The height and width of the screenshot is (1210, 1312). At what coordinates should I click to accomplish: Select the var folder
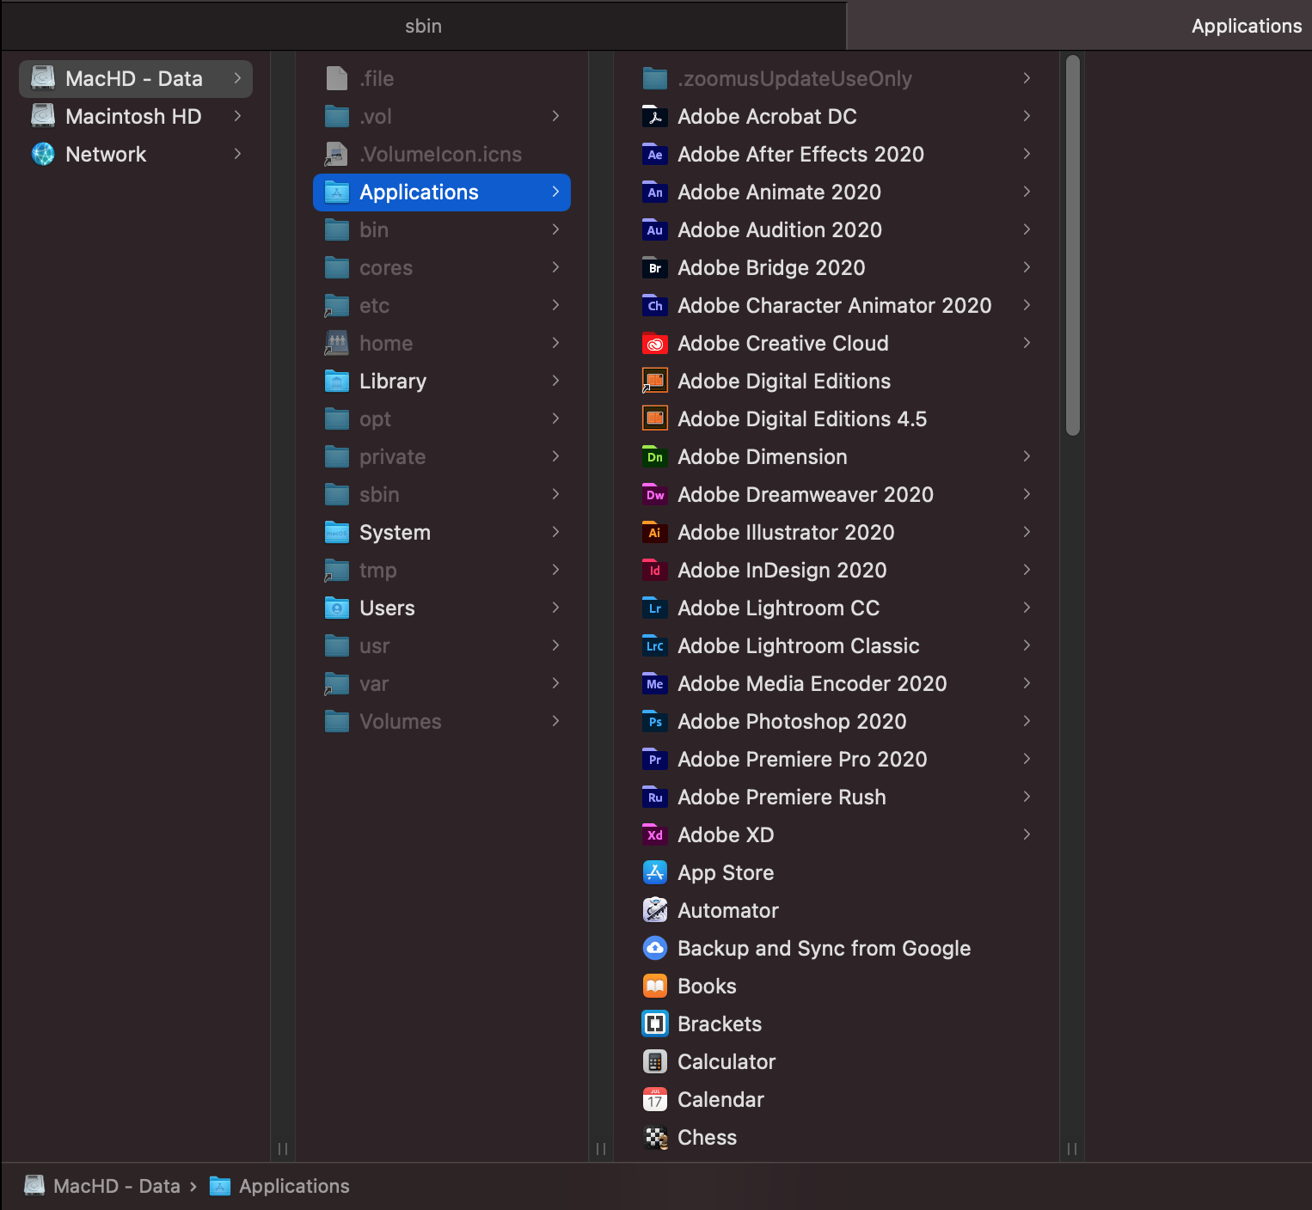click(442, 683)
